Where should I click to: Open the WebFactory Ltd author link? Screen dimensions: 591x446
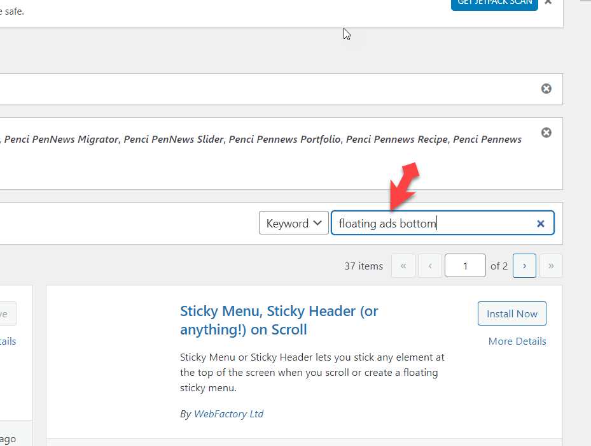[x=228, y=414]
